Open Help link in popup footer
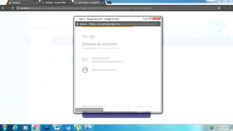This screenshot has height=131, width=233. [x=128, y=106]
